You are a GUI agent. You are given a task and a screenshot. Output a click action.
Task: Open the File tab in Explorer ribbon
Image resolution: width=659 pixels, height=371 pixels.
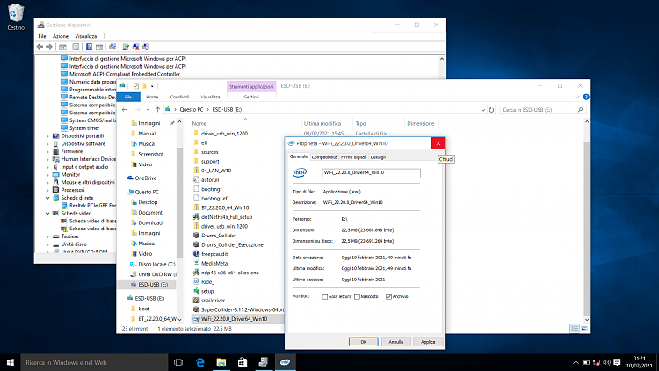point(128,97)
